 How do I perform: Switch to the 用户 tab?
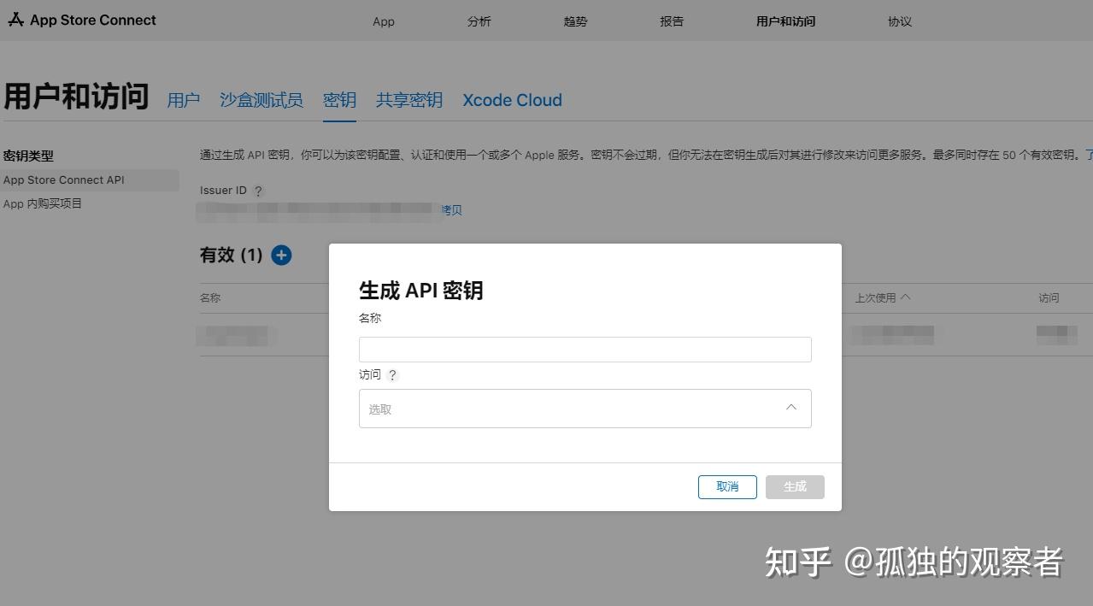pos(183,100)
